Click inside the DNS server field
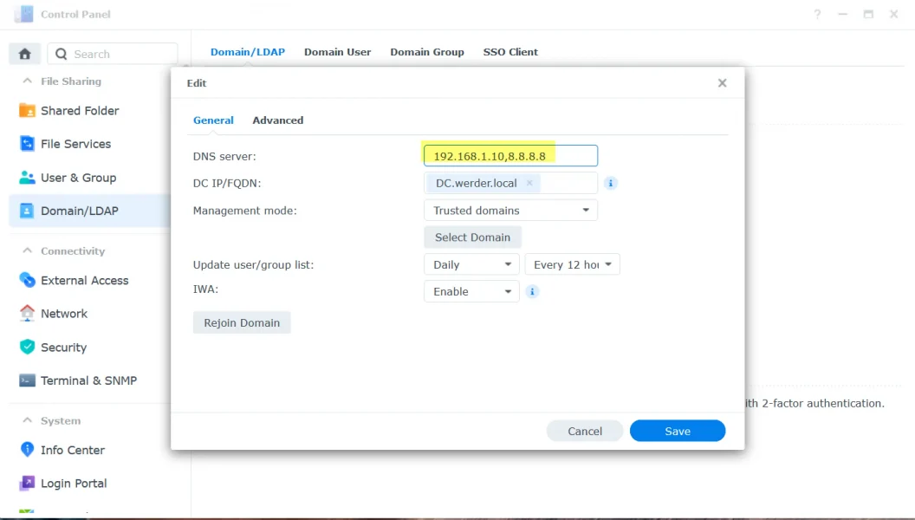Viewport: 915px width, 520px height. tap(509, 155)
